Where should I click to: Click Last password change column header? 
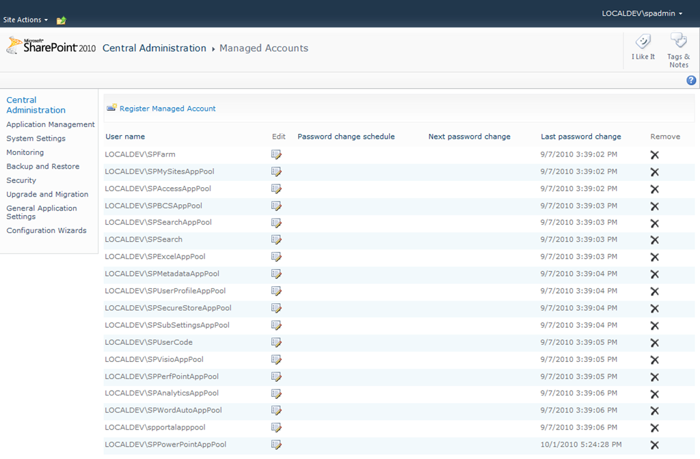(x=581, y=137)
